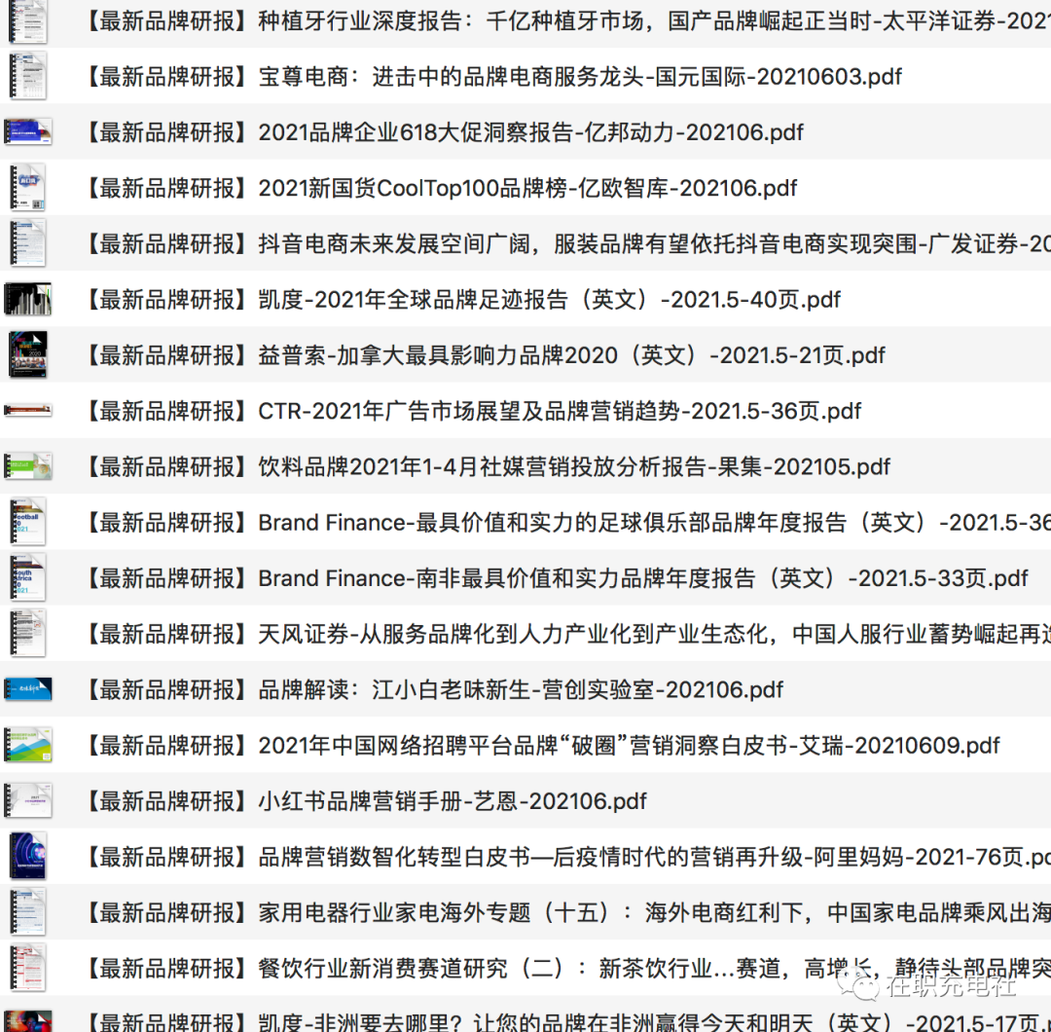The image size is (1051, 1032).
Task: Click the icon of 小红书品牌营销手册 file
Action: (27, 800)
